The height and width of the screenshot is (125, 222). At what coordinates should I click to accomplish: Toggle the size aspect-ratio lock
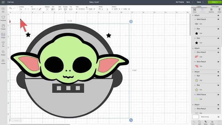point(86,7)
